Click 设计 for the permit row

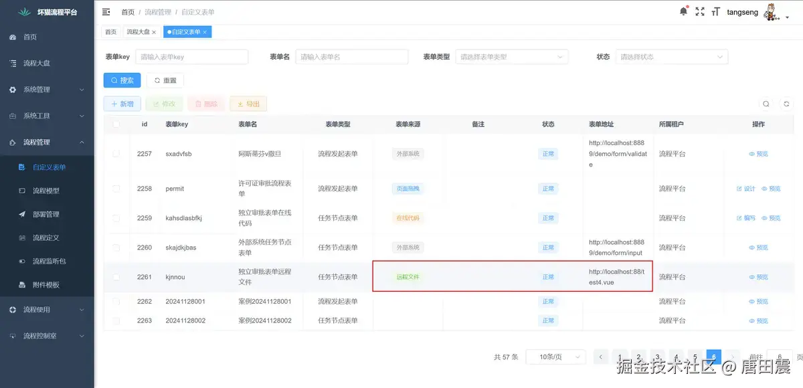tap(745, 189)
